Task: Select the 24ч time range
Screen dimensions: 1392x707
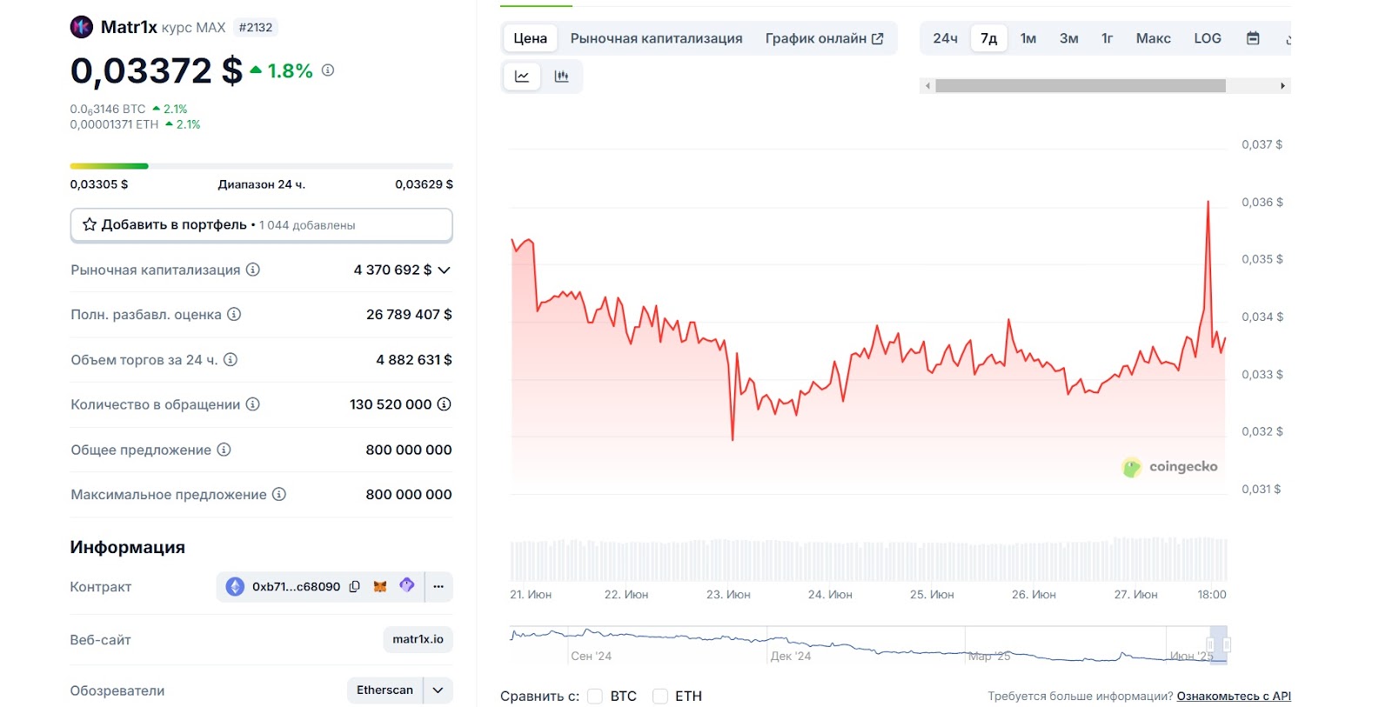Action: point(945,38)
